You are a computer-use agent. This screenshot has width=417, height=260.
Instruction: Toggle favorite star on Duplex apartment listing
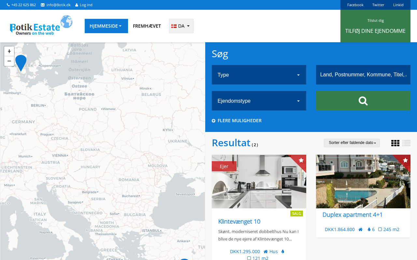click(405, 160)
